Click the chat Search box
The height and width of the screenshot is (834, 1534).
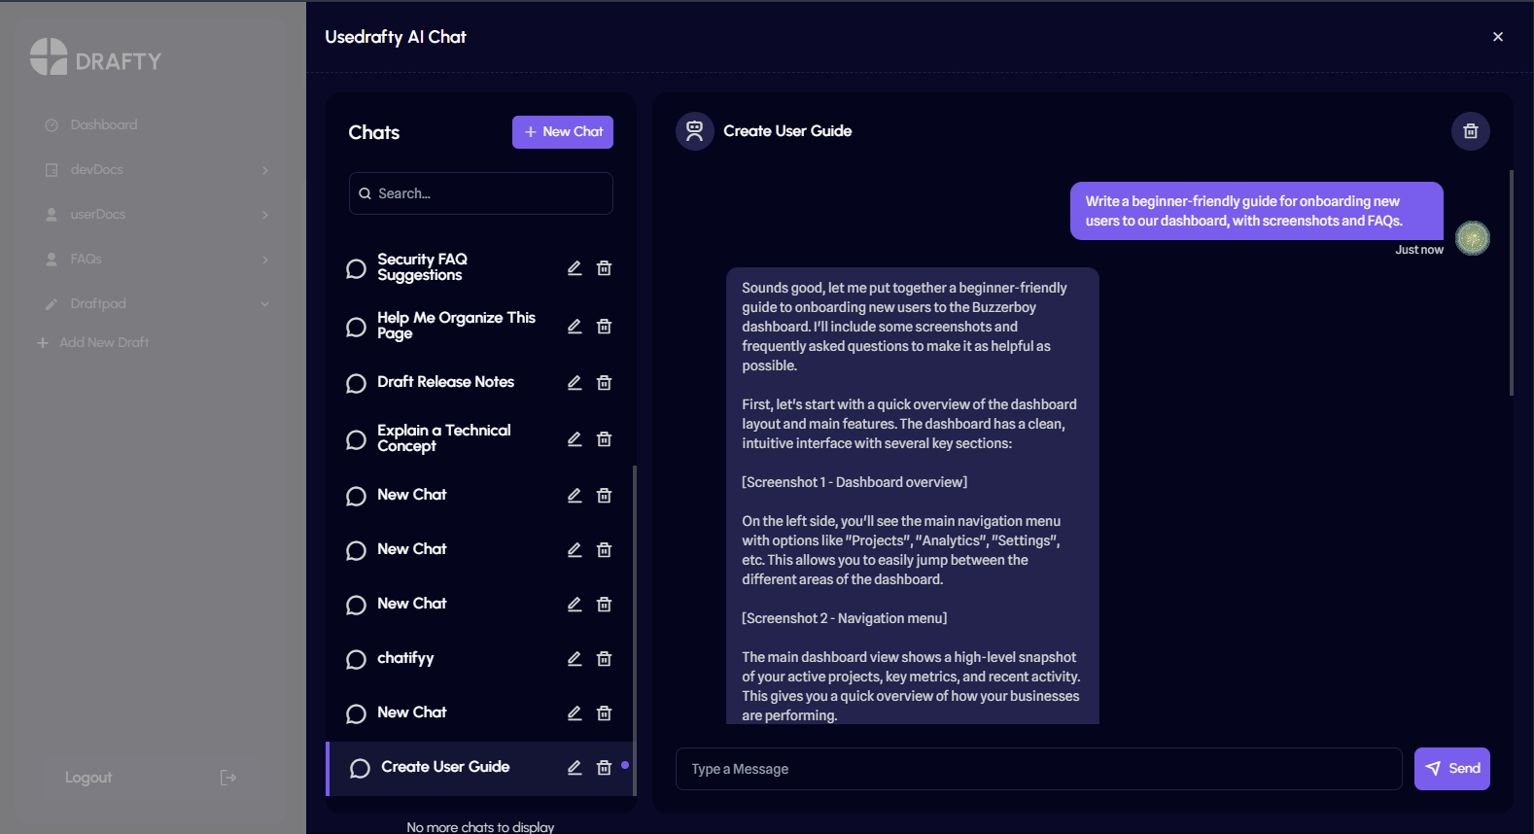click(480, 193)
